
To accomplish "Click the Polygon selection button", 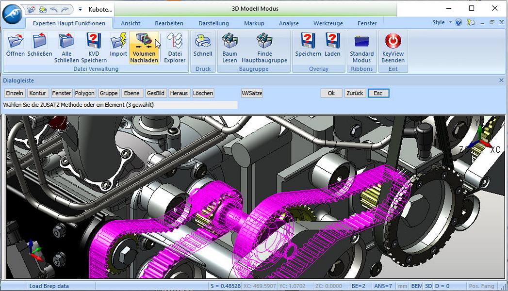I will point(85,93).
